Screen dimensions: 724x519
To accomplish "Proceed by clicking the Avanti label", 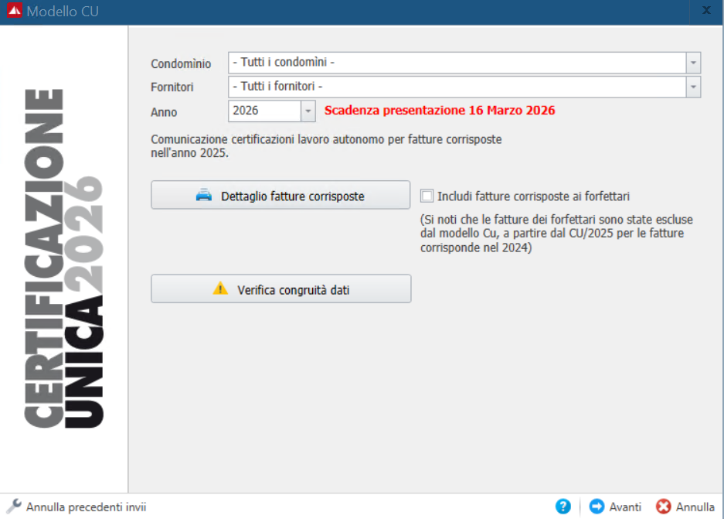I will [625, 507].
